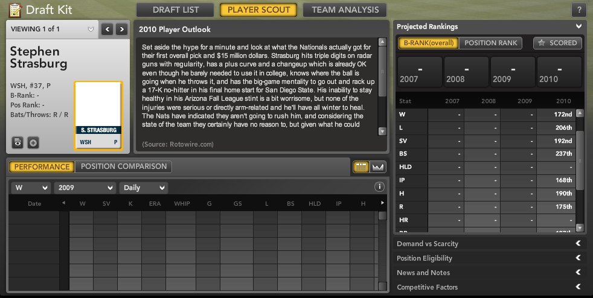Open the Daily interval dropdown
This screenshot has height=298, width=593.
tap(143, 188)
